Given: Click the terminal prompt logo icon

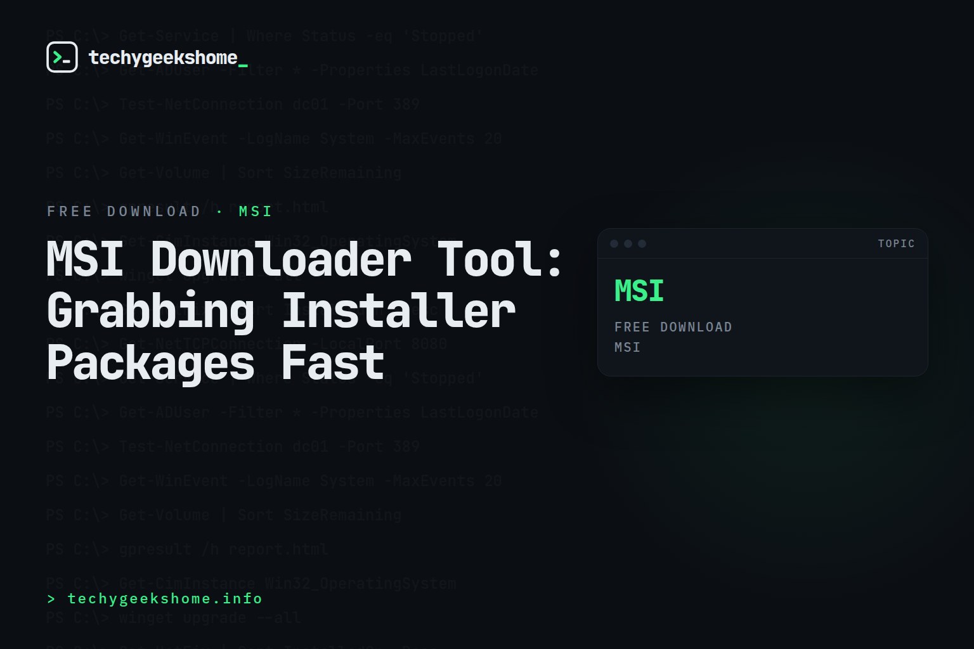Looking at the screenshot, I should tap(62, 57).
